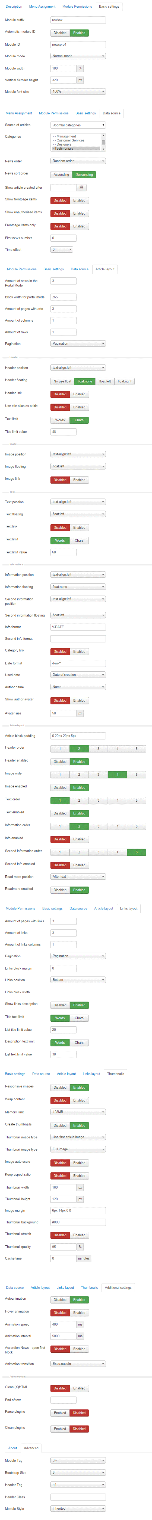Disable Automatic module ID
This screenshot has height=1520, width=152.
tap(60, 33)
